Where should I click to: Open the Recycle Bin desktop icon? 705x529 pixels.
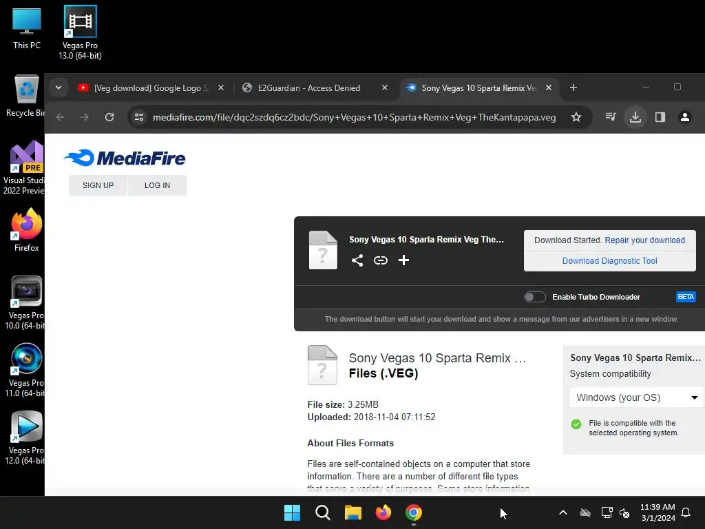[25, 96]
